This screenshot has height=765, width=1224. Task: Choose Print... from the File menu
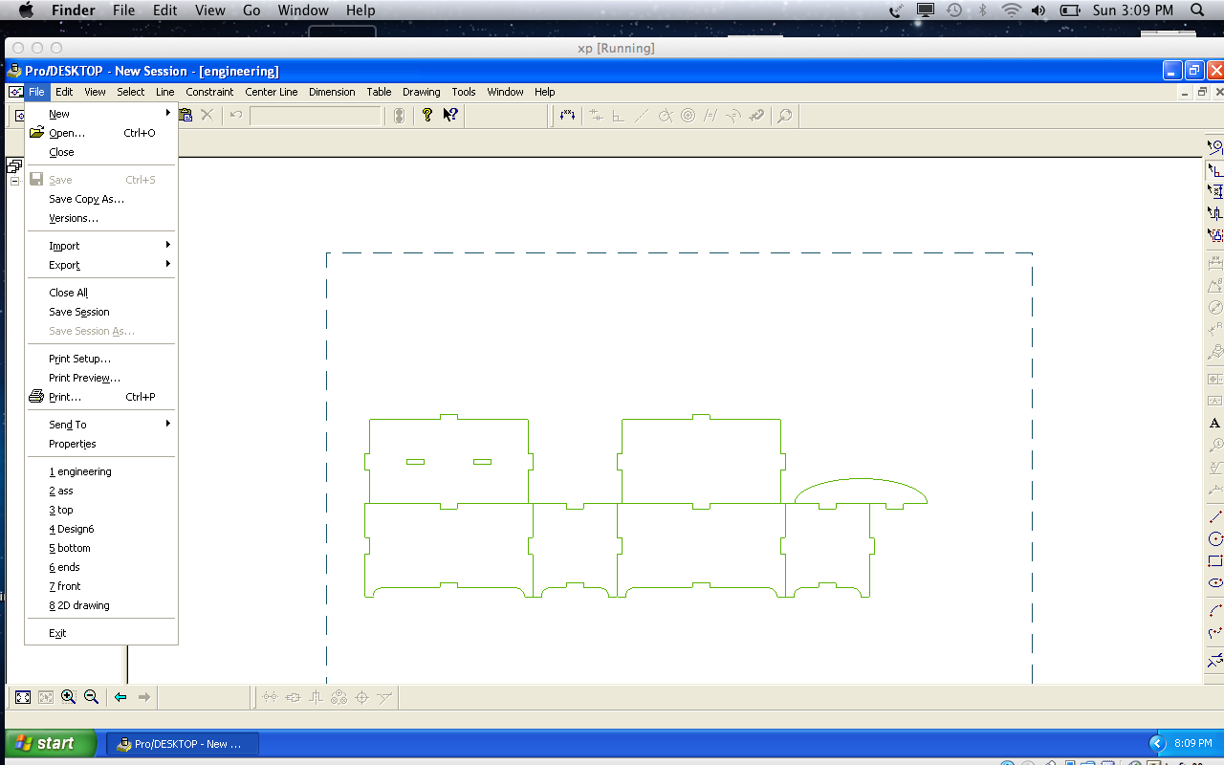tap(101, 397)
